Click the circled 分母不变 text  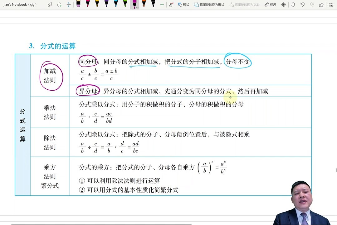[237, 61]
